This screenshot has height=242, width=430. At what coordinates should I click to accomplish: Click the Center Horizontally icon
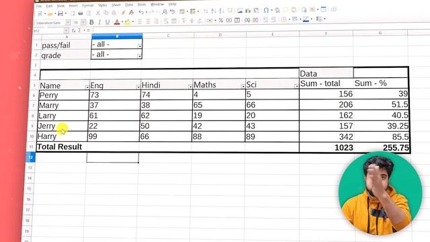pos(148,22)
